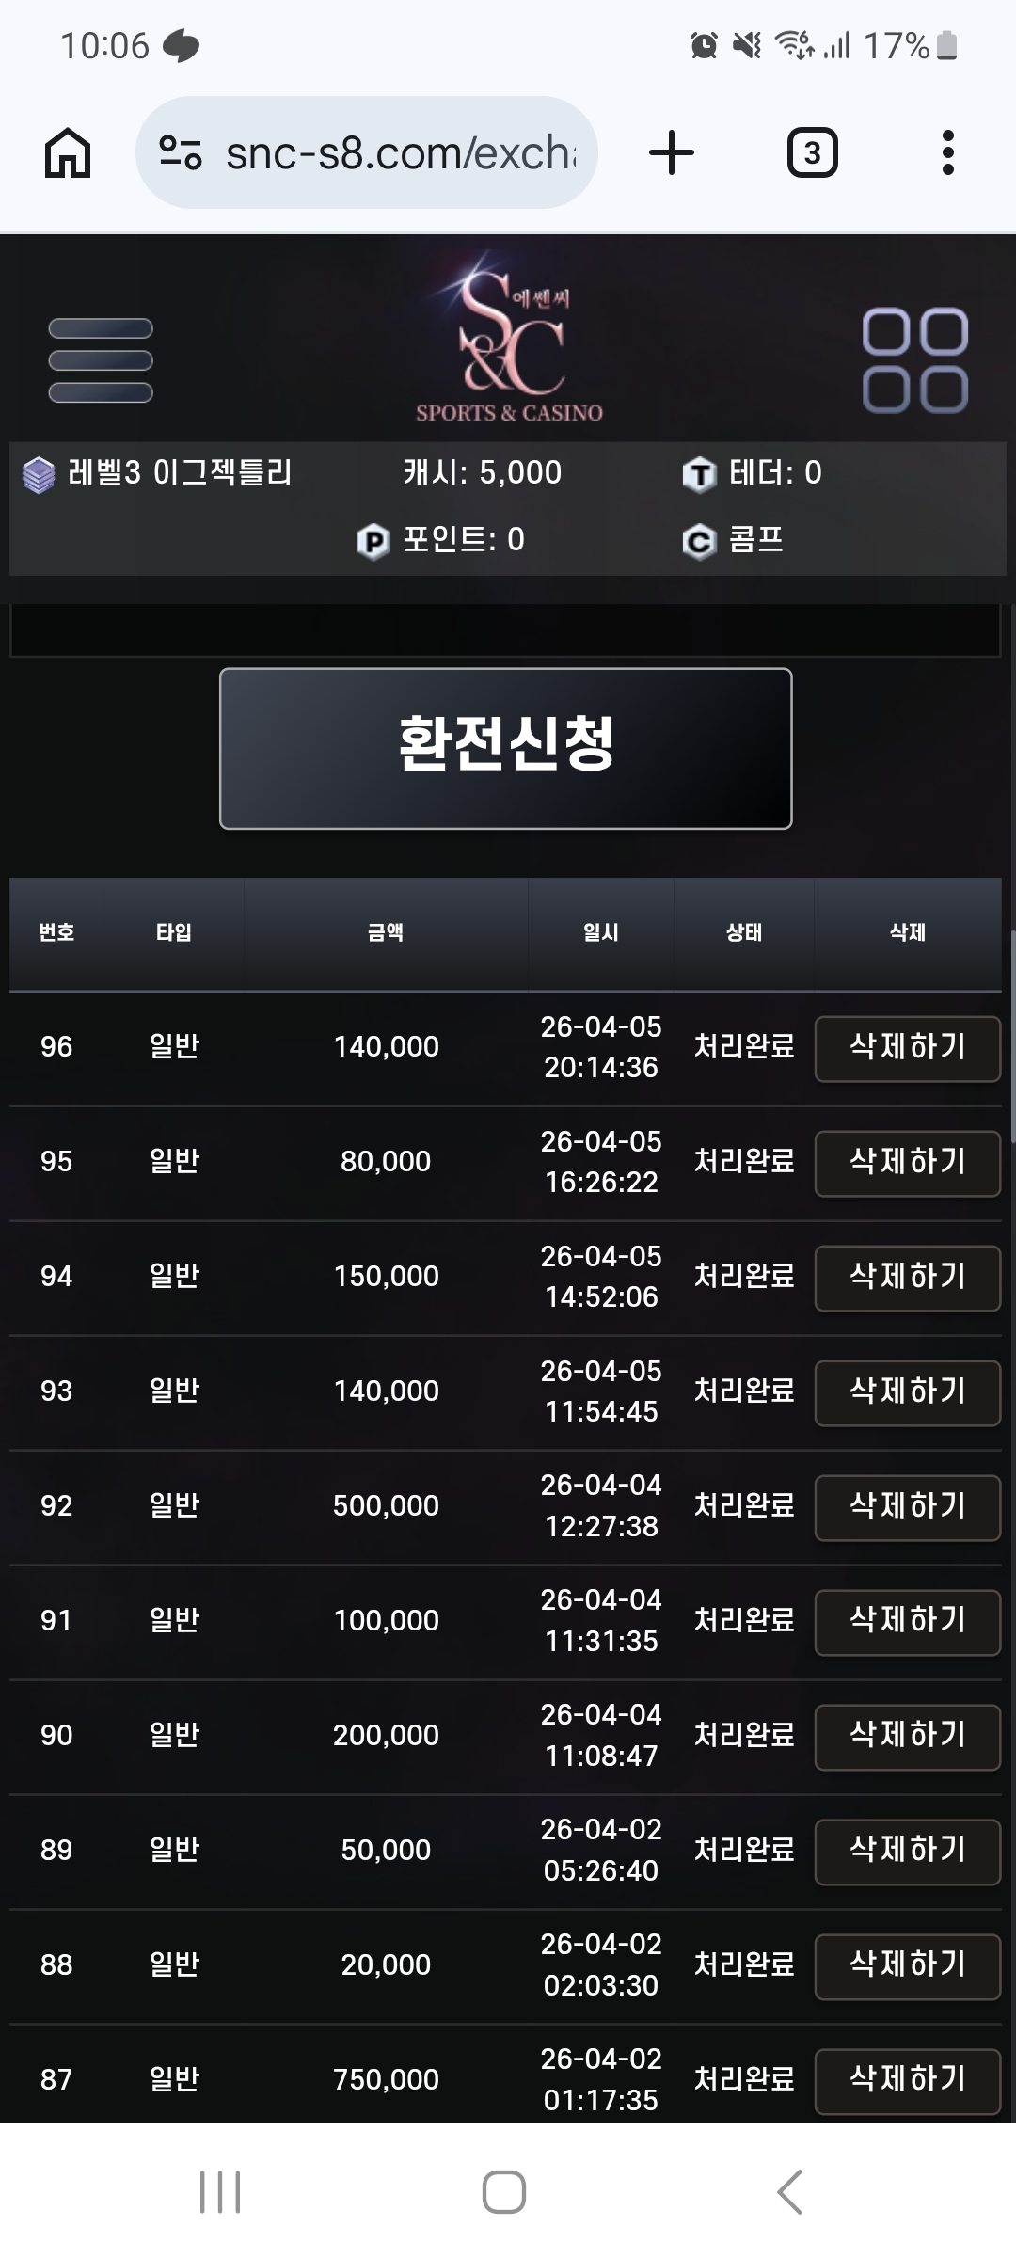Show the open tabs switcher
Viewport: 1016px width, 2258px height.
[812, 153]
